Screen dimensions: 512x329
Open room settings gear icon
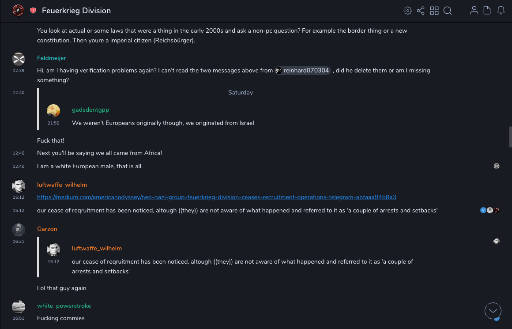pos(408,11)
